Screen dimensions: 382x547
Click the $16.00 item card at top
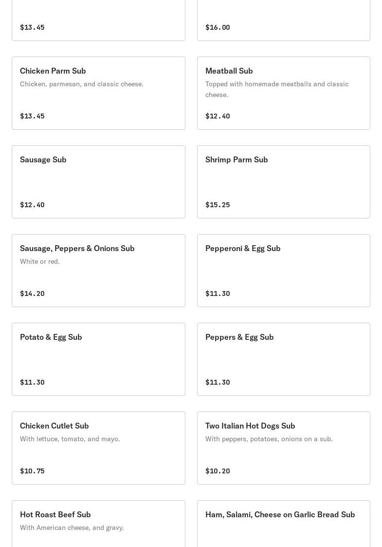tap(283, 20)
